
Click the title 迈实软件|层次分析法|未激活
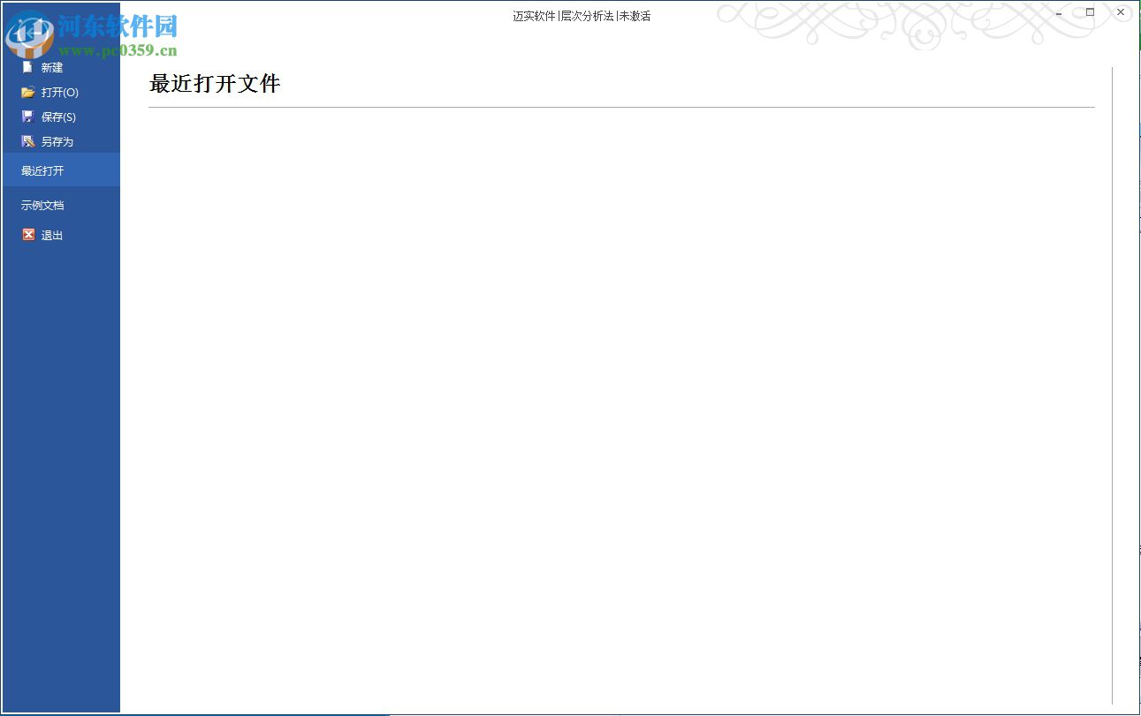580,15
